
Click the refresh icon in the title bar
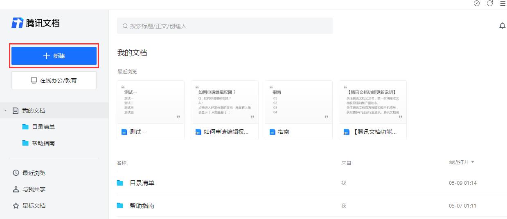click(490, 3)
